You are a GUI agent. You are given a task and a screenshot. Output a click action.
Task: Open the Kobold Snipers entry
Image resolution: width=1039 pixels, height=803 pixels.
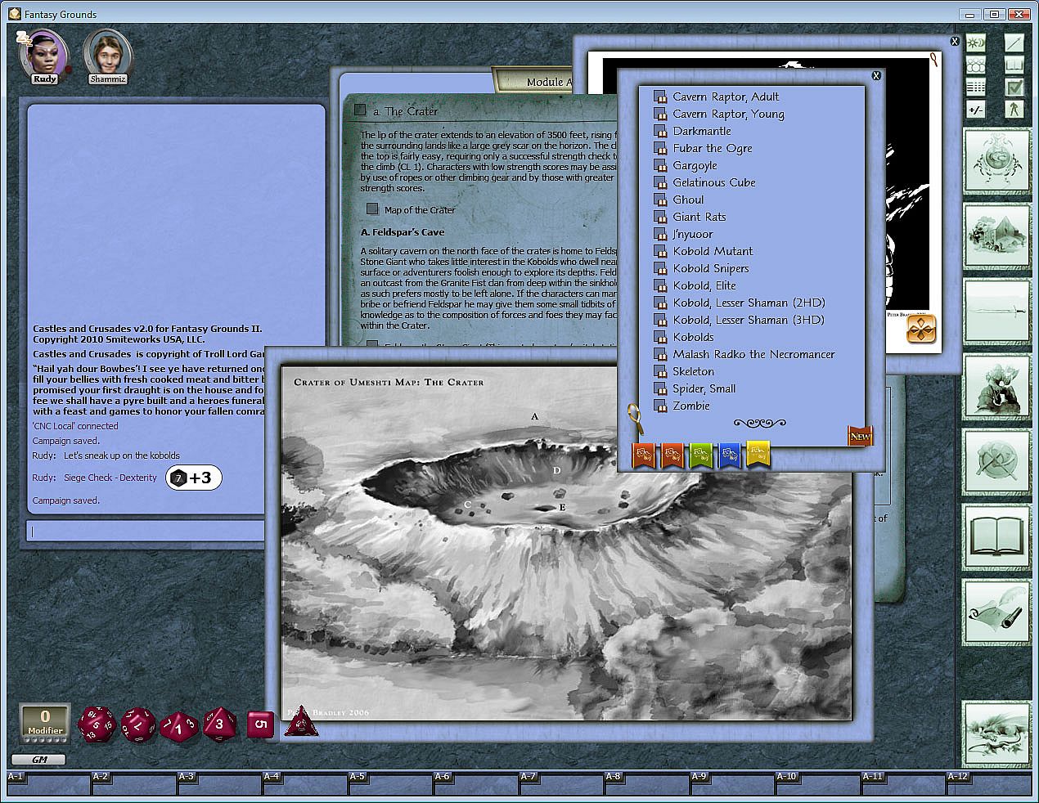tap(711, 268)
